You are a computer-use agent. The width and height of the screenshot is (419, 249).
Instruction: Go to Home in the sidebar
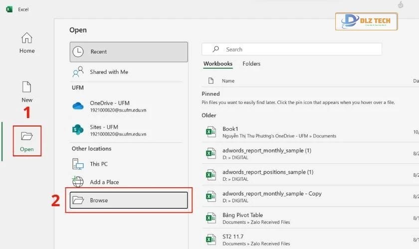27,43
